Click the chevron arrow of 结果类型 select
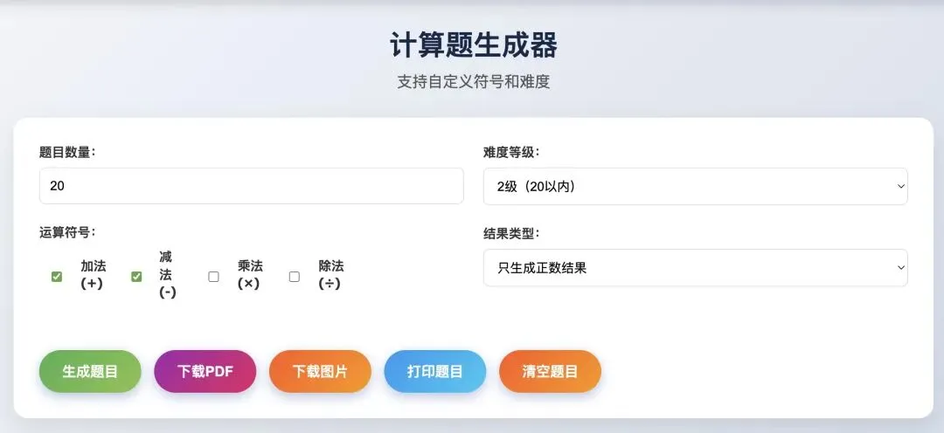Screen dimensions: 944x433 (900, 268)
